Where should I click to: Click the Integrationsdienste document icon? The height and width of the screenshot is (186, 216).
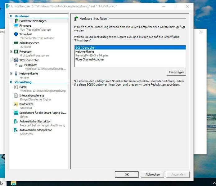pos(16,95)
